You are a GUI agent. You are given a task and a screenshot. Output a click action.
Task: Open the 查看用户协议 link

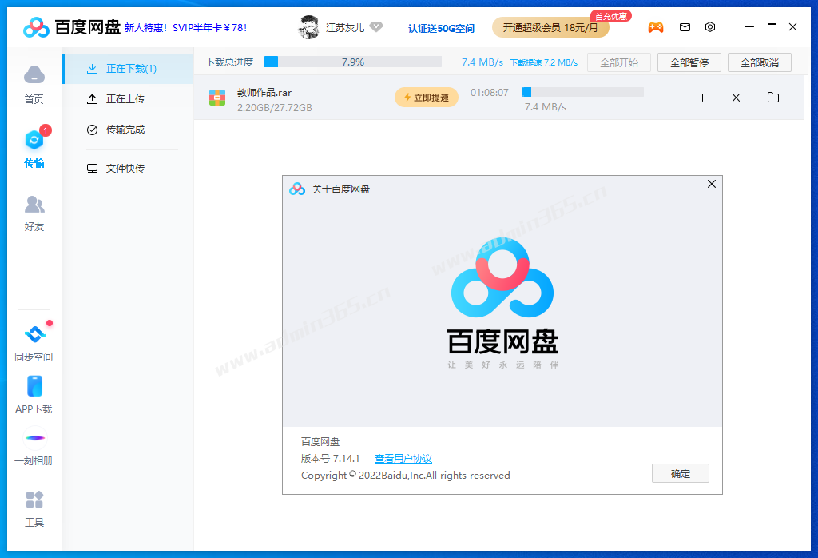tap(403, 459)
